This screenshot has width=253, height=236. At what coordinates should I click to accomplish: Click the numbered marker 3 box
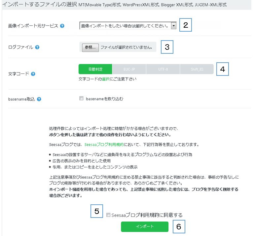point(167,47)
